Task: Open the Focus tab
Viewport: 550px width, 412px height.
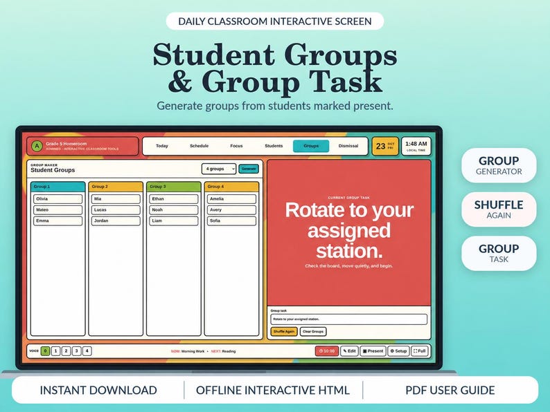Action: pos(236,146)
